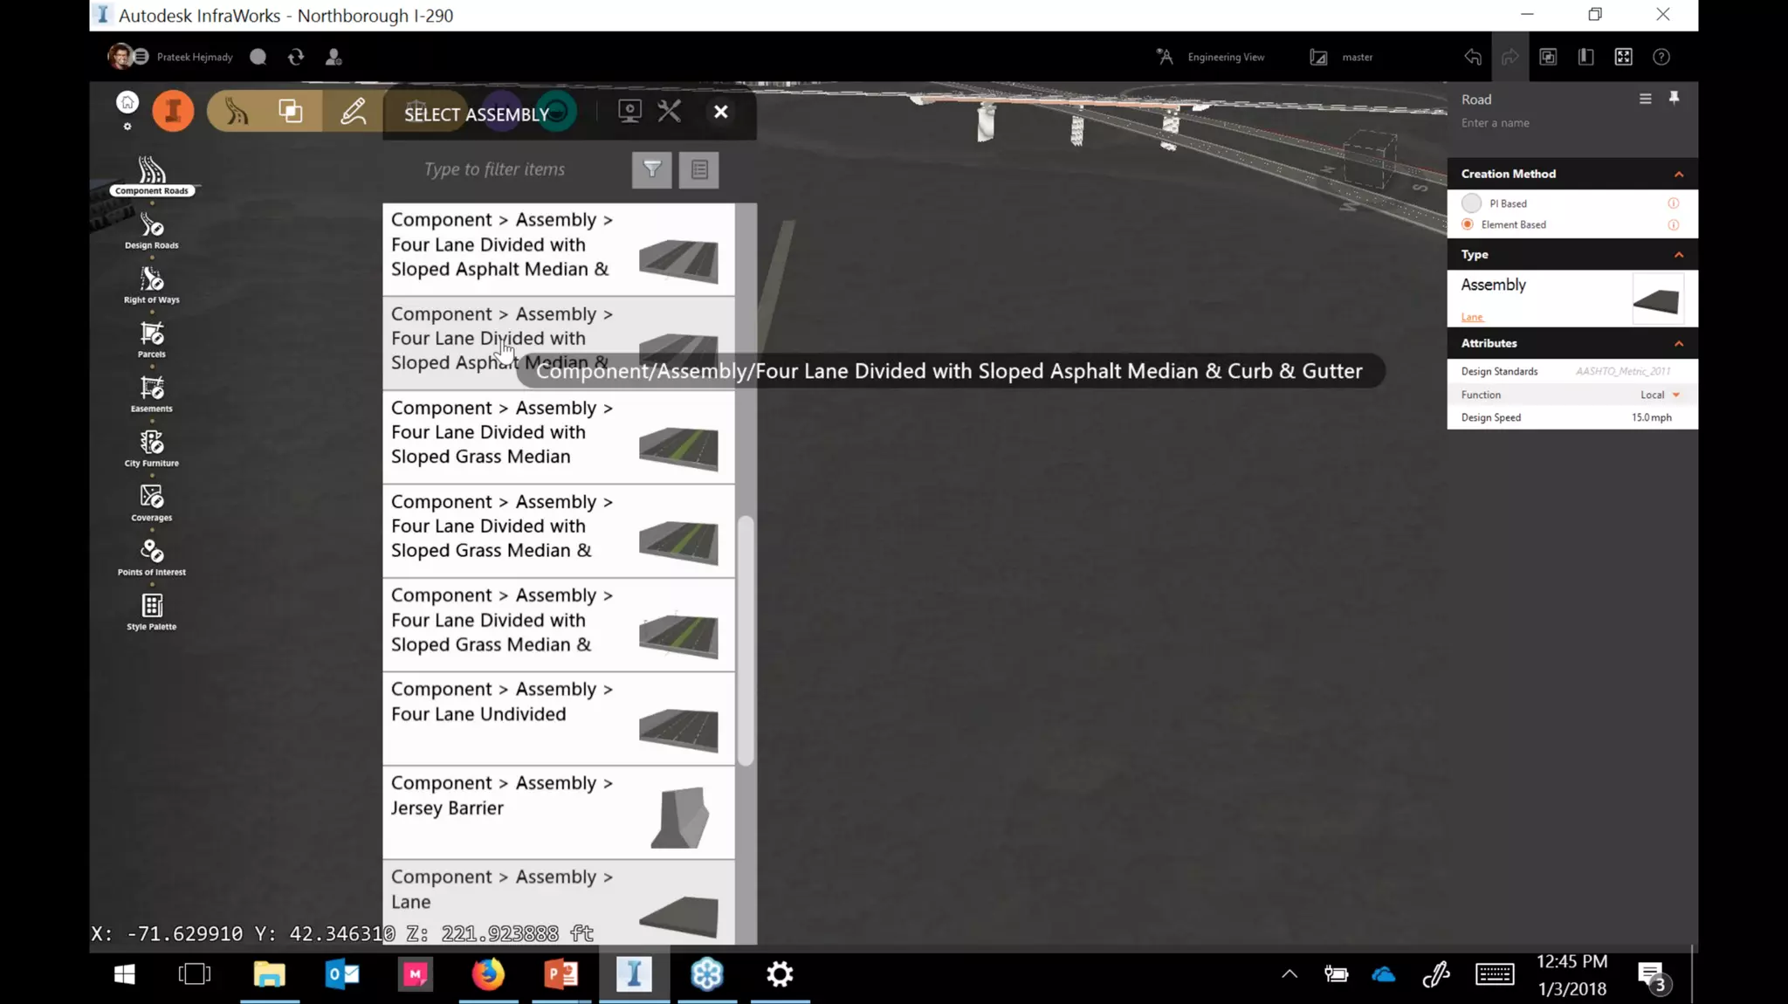Select the pencil edit toolbar icon
1788x1004 pixels.
coord(353,112)
